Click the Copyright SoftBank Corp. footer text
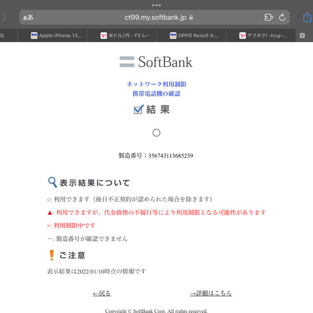The width and height of the screenshot is (313, 313). [156, 311]
